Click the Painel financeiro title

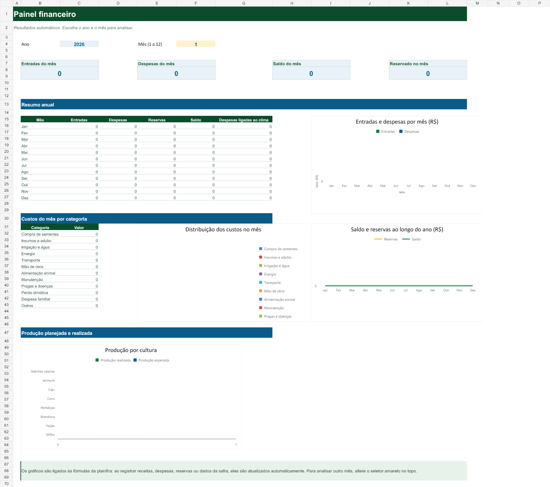point(45,14)
